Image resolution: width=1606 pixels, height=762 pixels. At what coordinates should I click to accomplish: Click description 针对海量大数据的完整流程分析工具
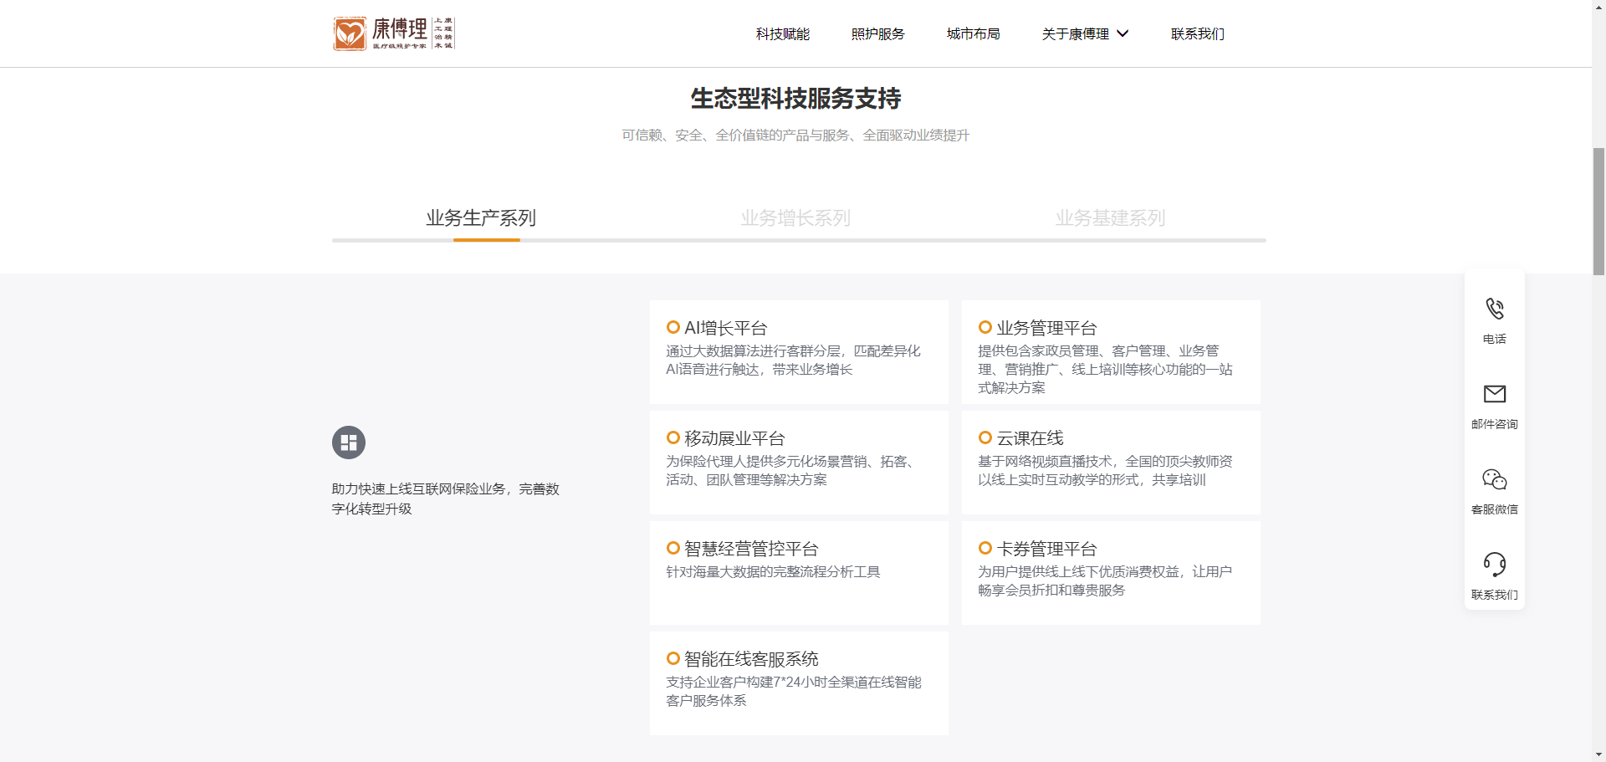pyautogui.click(x=773, y=571)
